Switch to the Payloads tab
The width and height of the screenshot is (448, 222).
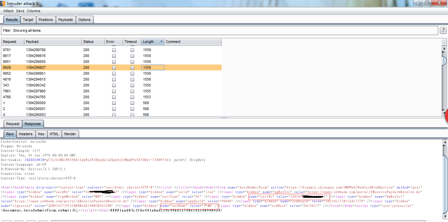click(x=66, y=20)
